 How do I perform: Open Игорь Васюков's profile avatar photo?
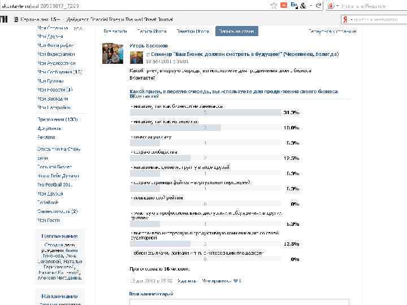coord(112,54)
